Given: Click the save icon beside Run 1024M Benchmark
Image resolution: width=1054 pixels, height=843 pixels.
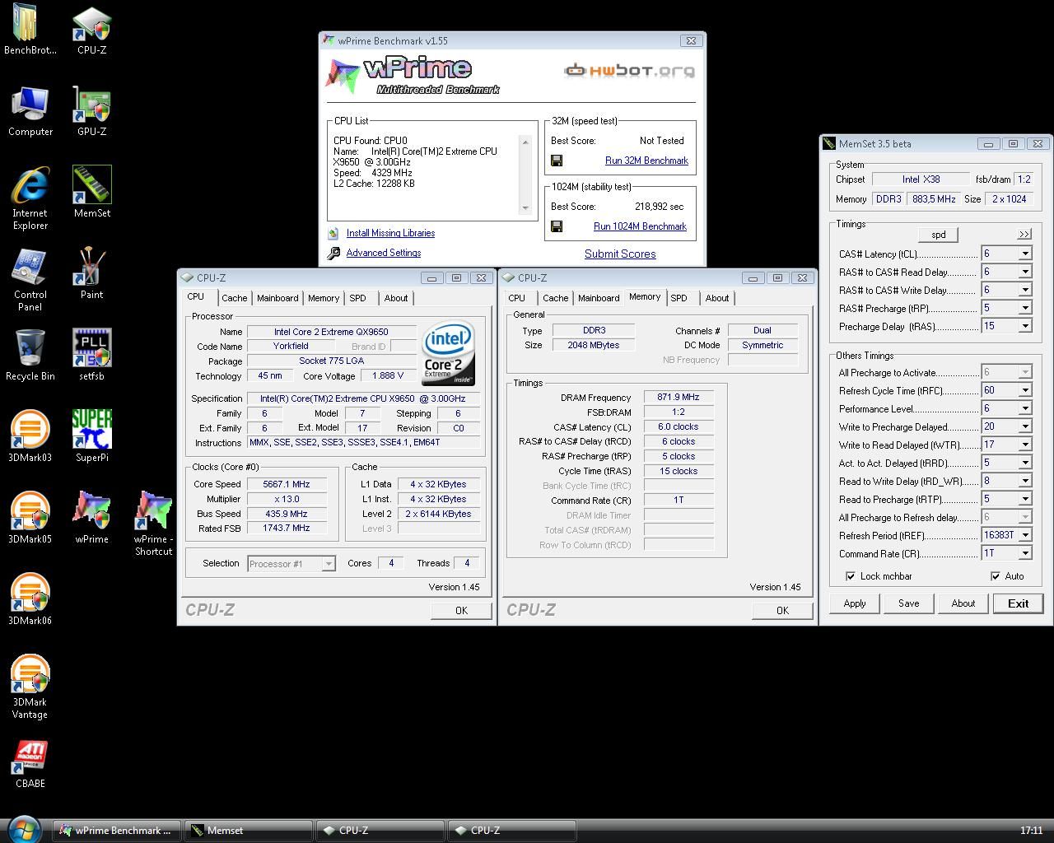Looking at the screenshot, I should click(557, 226).
